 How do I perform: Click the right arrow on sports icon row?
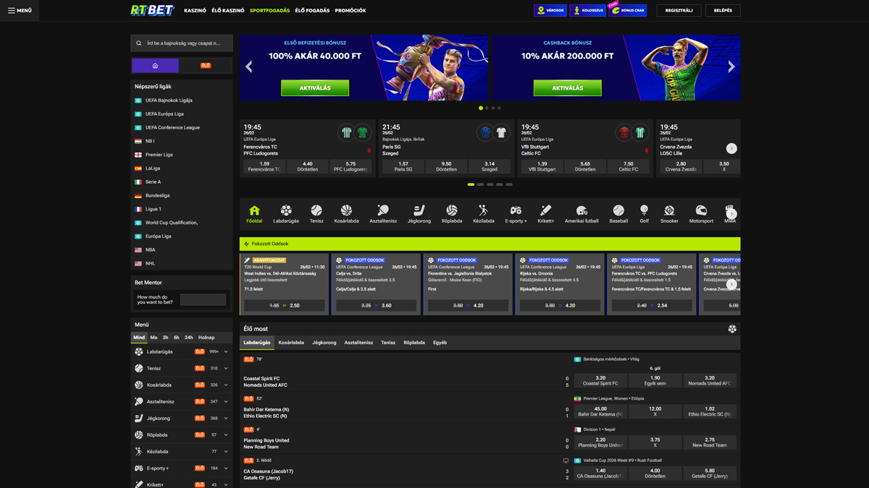[732, 214]
